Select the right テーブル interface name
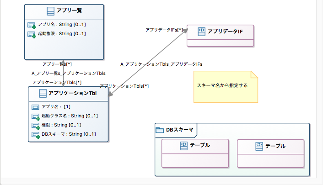 (275, 146)
